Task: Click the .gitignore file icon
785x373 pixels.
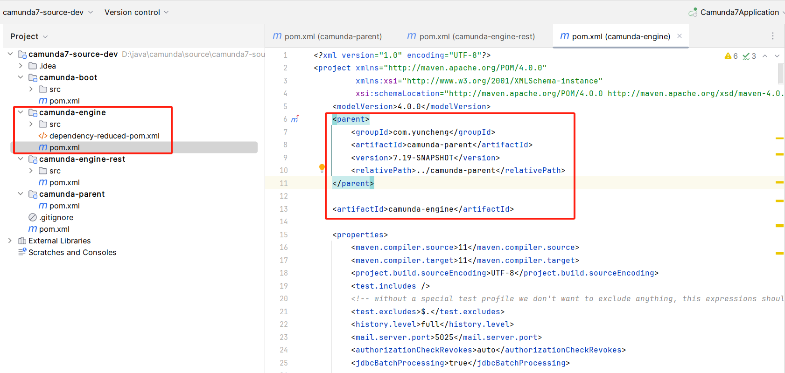Action: coord(33,217)
